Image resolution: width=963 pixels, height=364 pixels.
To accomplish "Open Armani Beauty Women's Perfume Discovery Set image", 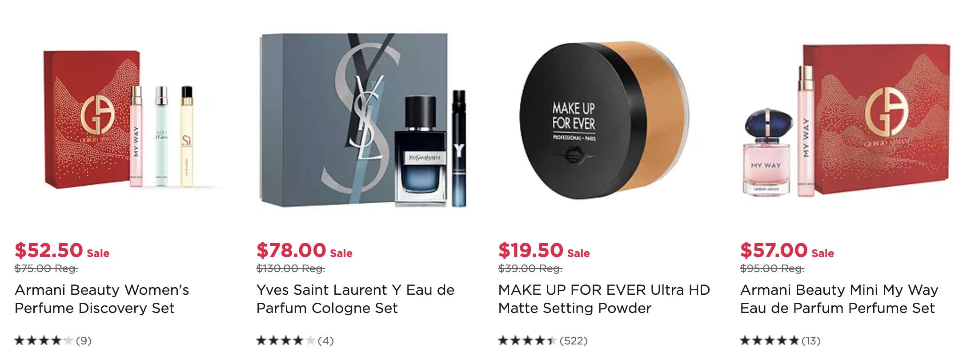I will click(121, 119).
